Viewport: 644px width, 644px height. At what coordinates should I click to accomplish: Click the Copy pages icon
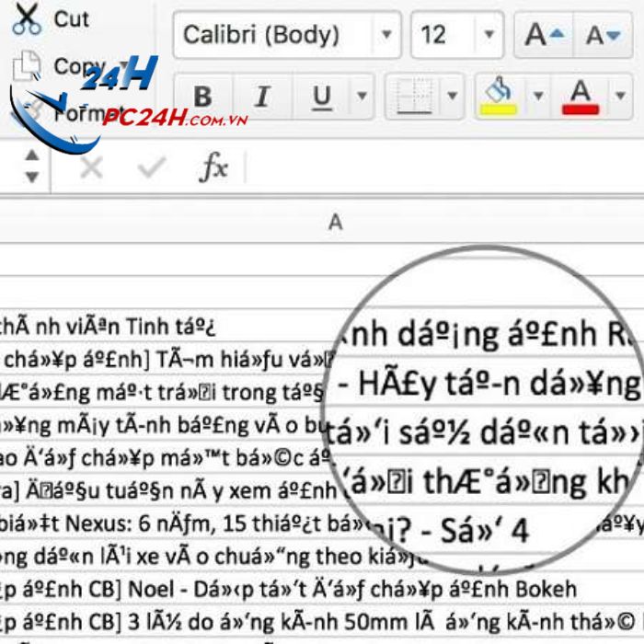click(x=27, y=65)
